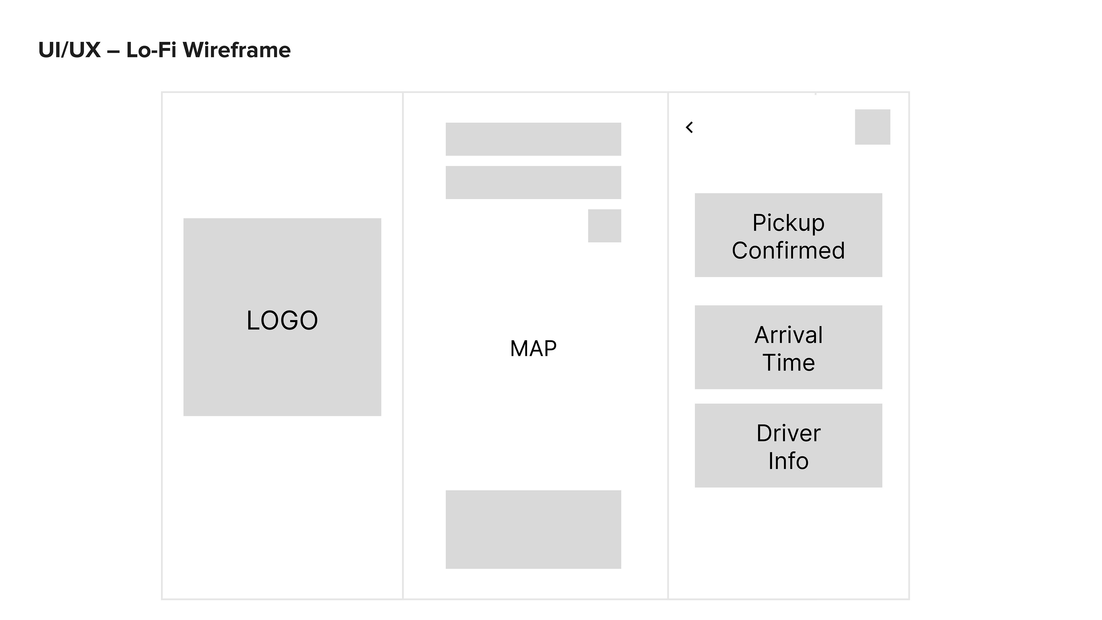This screenshot has height=620, width=1102.
Task: Click the word Pickup on the first card
Action: pos(788,223)
